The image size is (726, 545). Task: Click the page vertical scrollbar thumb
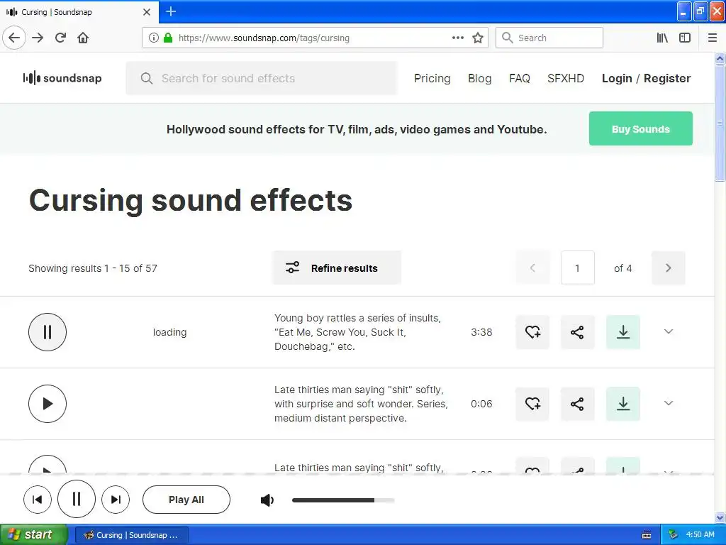720,123
